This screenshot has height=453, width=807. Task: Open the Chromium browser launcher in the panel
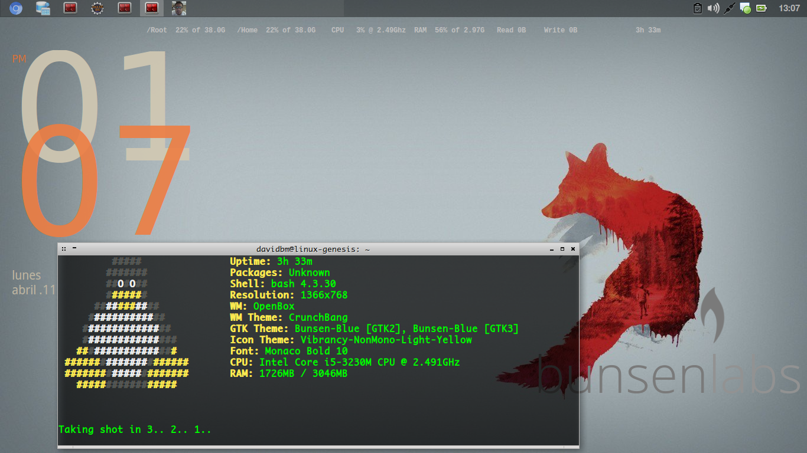pos(16,8)
